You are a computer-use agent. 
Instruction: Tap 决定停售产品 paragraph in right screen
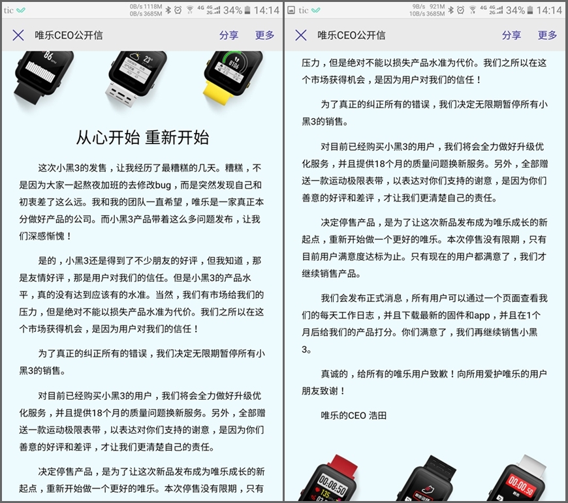424,248
